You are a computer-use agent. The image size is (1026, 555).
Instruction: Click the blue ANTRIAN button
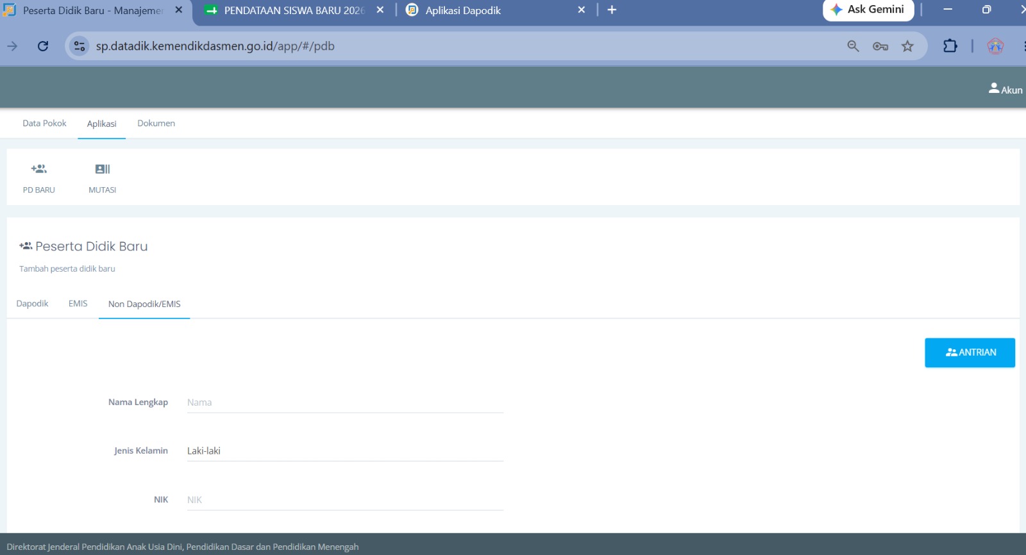click(970, 352)
